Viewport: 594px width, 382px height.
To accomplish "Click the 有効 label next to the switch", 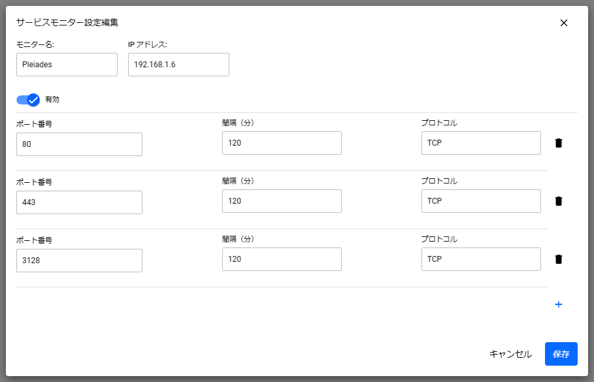I will [52, 100].
